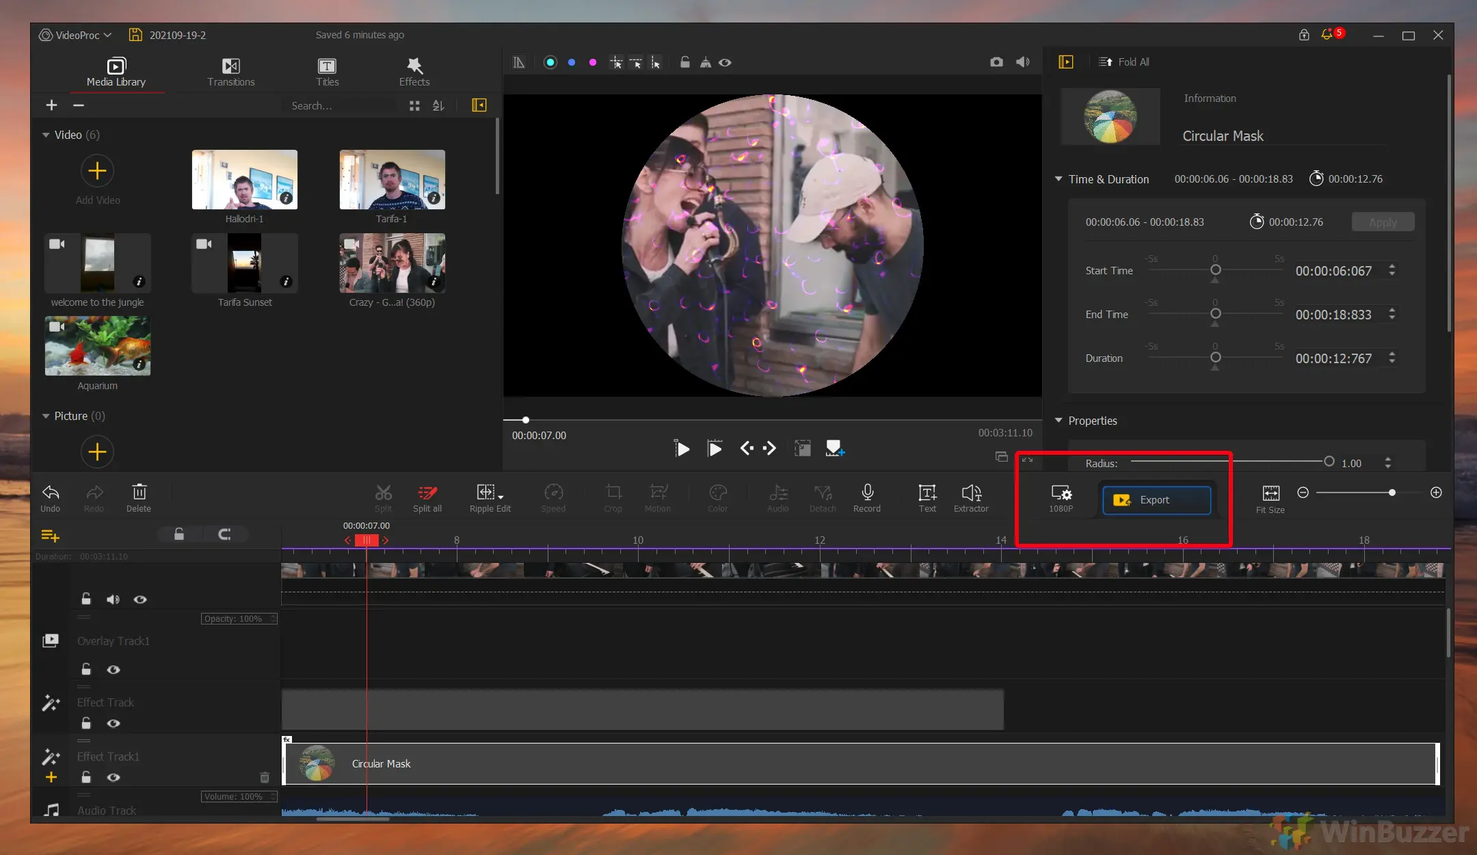Open the Color correction tool
The width and height of the screenshot is (1477, 855).
point(717,497)
